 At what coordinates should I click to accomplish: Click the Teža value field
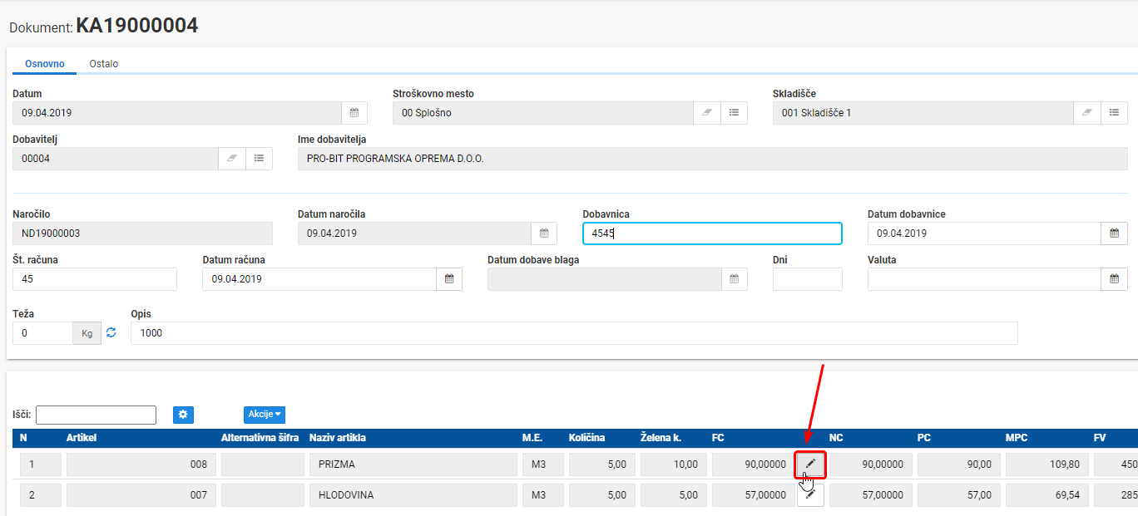click(x=42, y=333)
